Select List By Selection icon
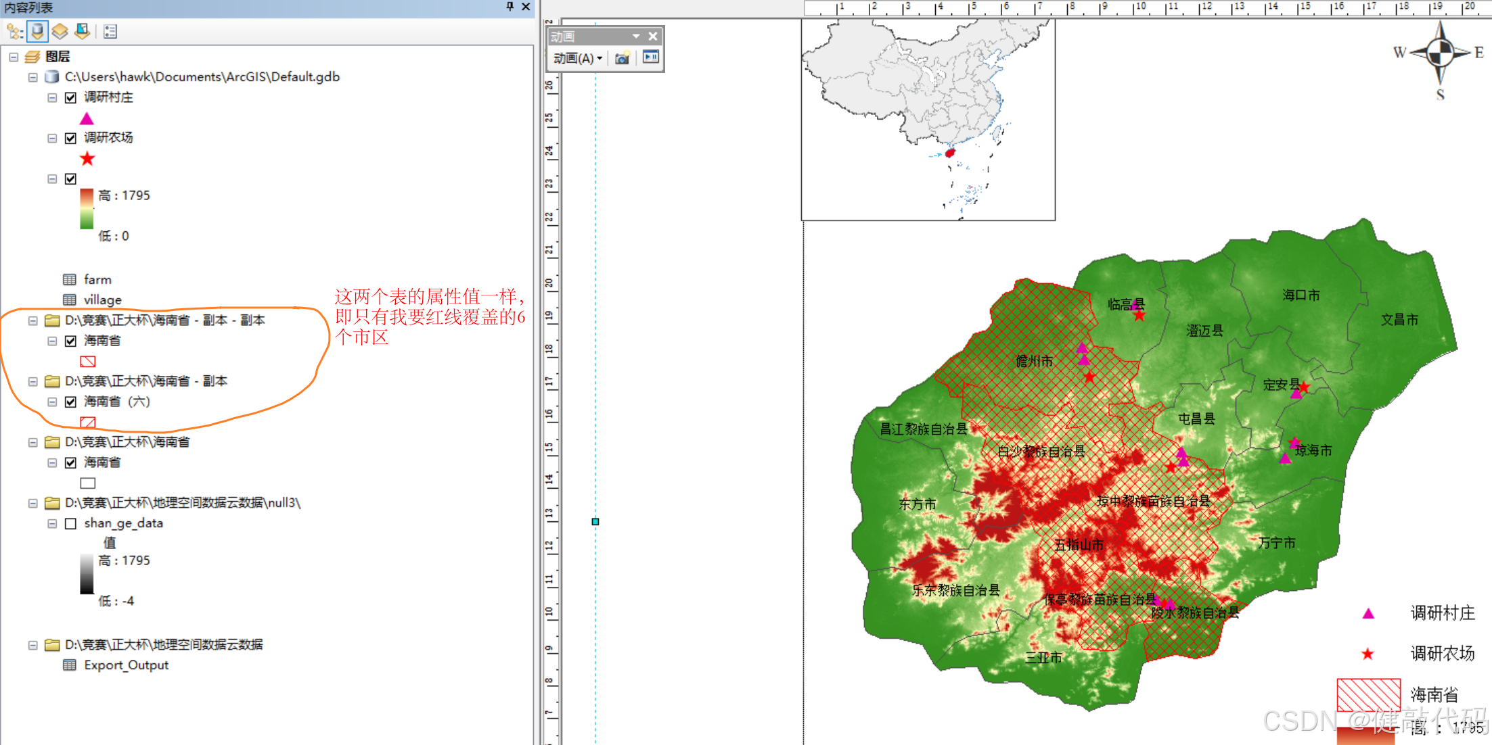 [83, 32]
